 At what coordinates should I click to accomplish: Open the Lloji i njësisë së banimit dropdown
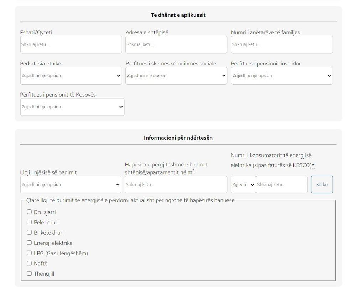pyautogui.click(x=71, y=185)
